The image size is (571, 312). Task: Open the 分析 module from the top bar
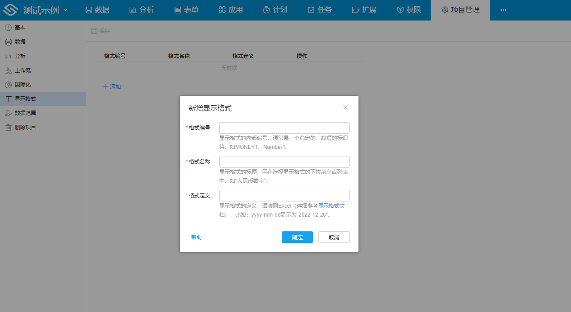[x=142, y=9]
